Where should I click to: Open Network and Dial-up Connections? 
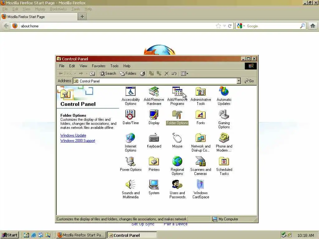[201, 143]
